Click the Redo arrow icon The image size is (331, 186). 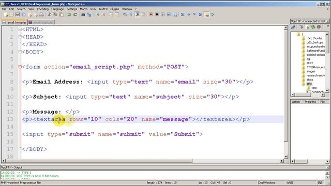click(75, 14)
